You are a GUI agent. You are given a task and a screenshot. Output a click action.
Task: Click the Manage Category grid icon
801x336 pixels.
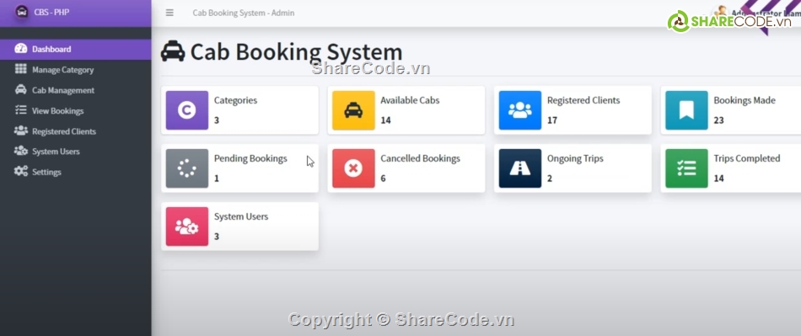[x=21, y=69]
